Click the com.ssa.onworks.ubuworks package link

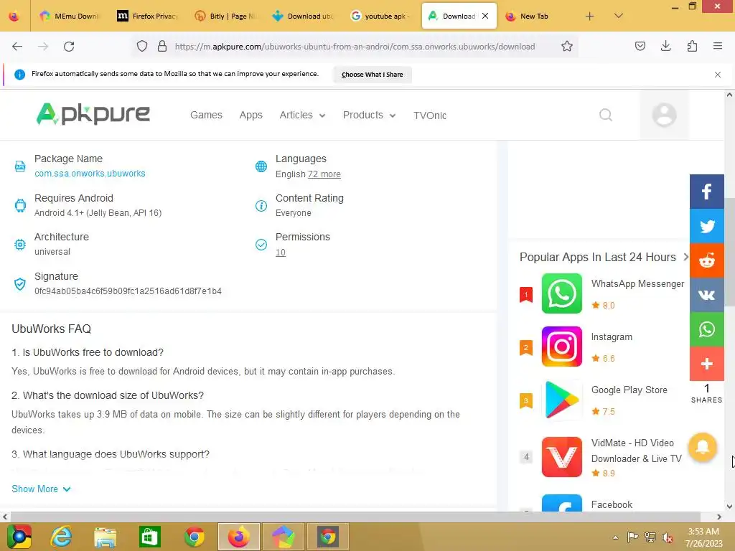pos(90,174)
